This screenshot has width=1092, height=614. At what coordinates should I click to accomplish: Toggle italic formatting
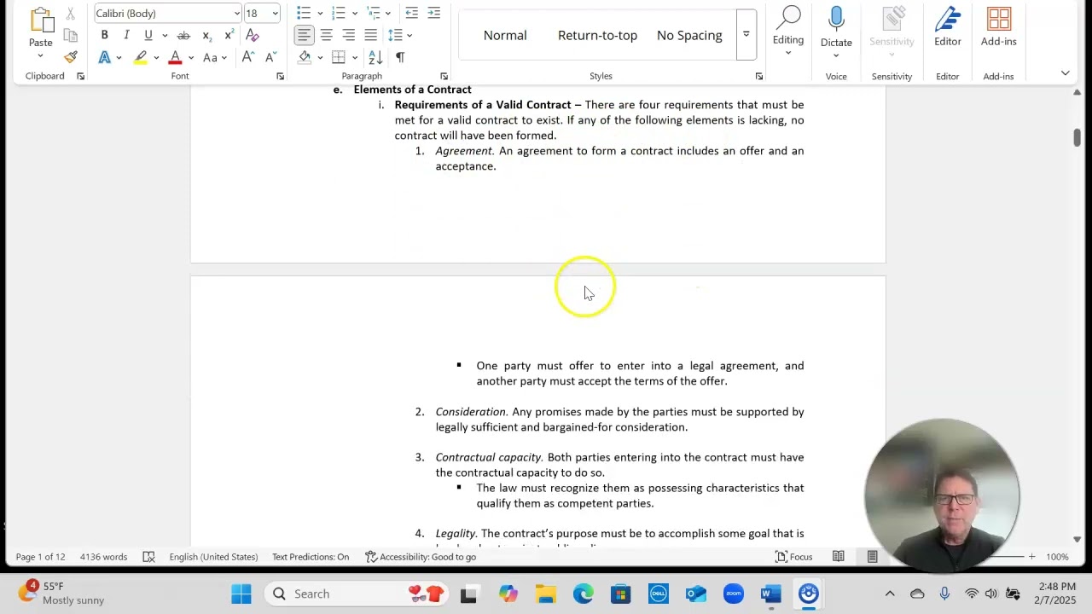(126, 35)
